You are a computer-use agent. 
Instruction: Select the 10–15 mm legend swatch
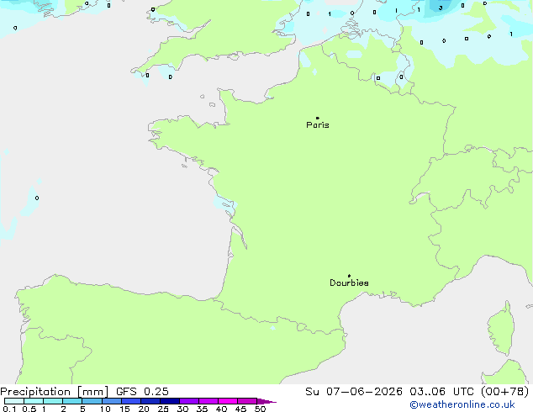pos(112,401)
